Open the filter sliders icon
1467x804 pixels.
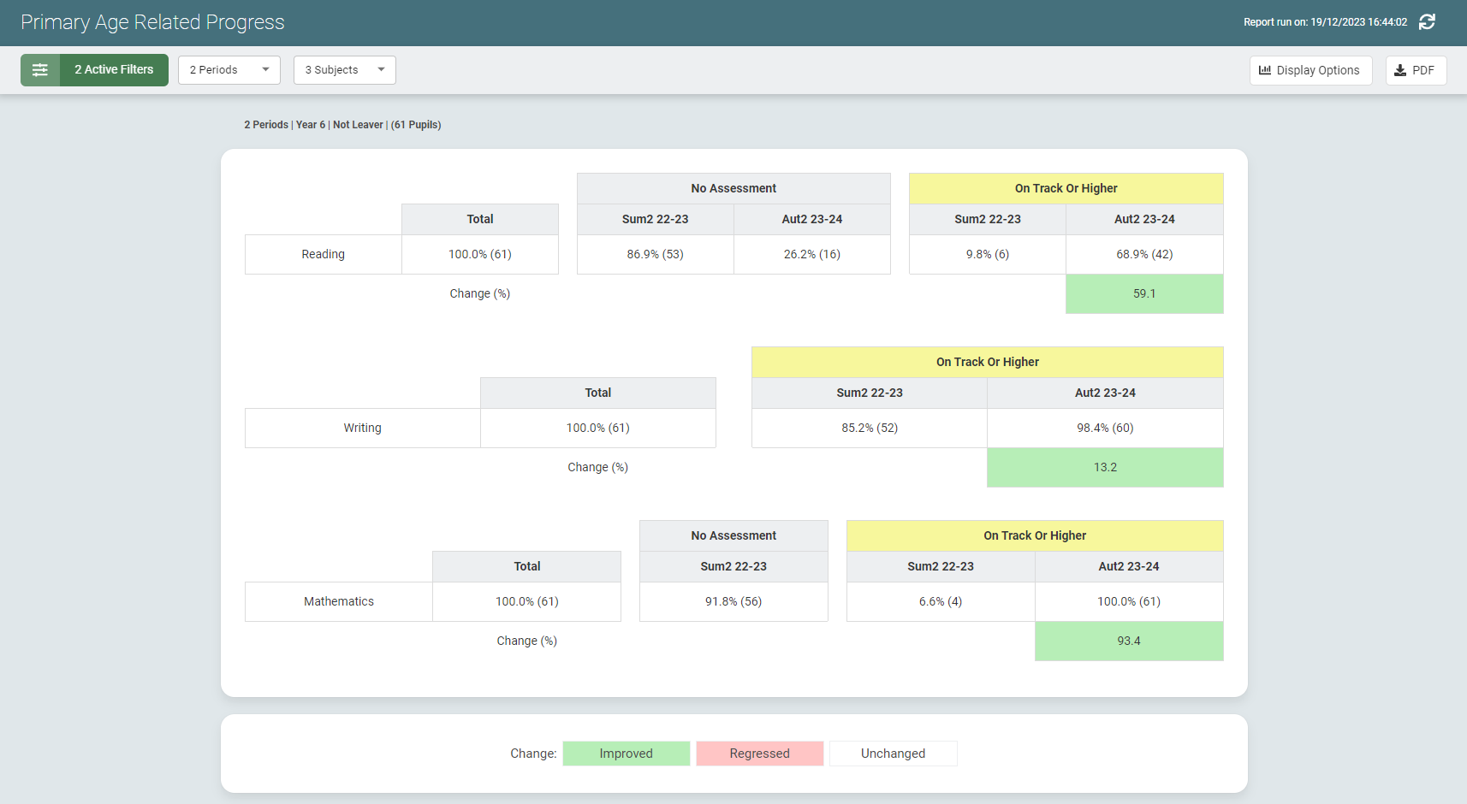(x=40, y=70)
